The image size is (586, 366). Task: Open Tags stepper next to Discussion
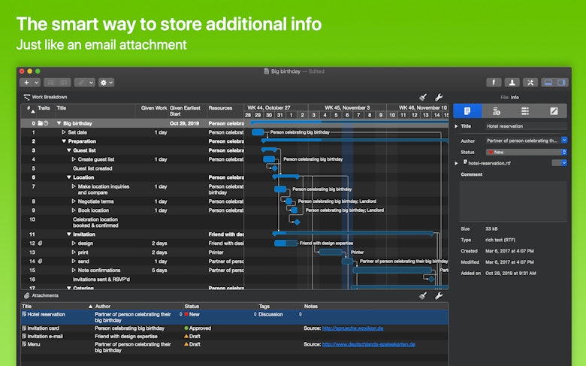coord(300,314)
